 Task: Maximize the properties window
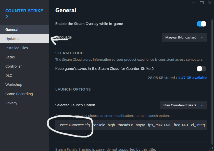202,3
